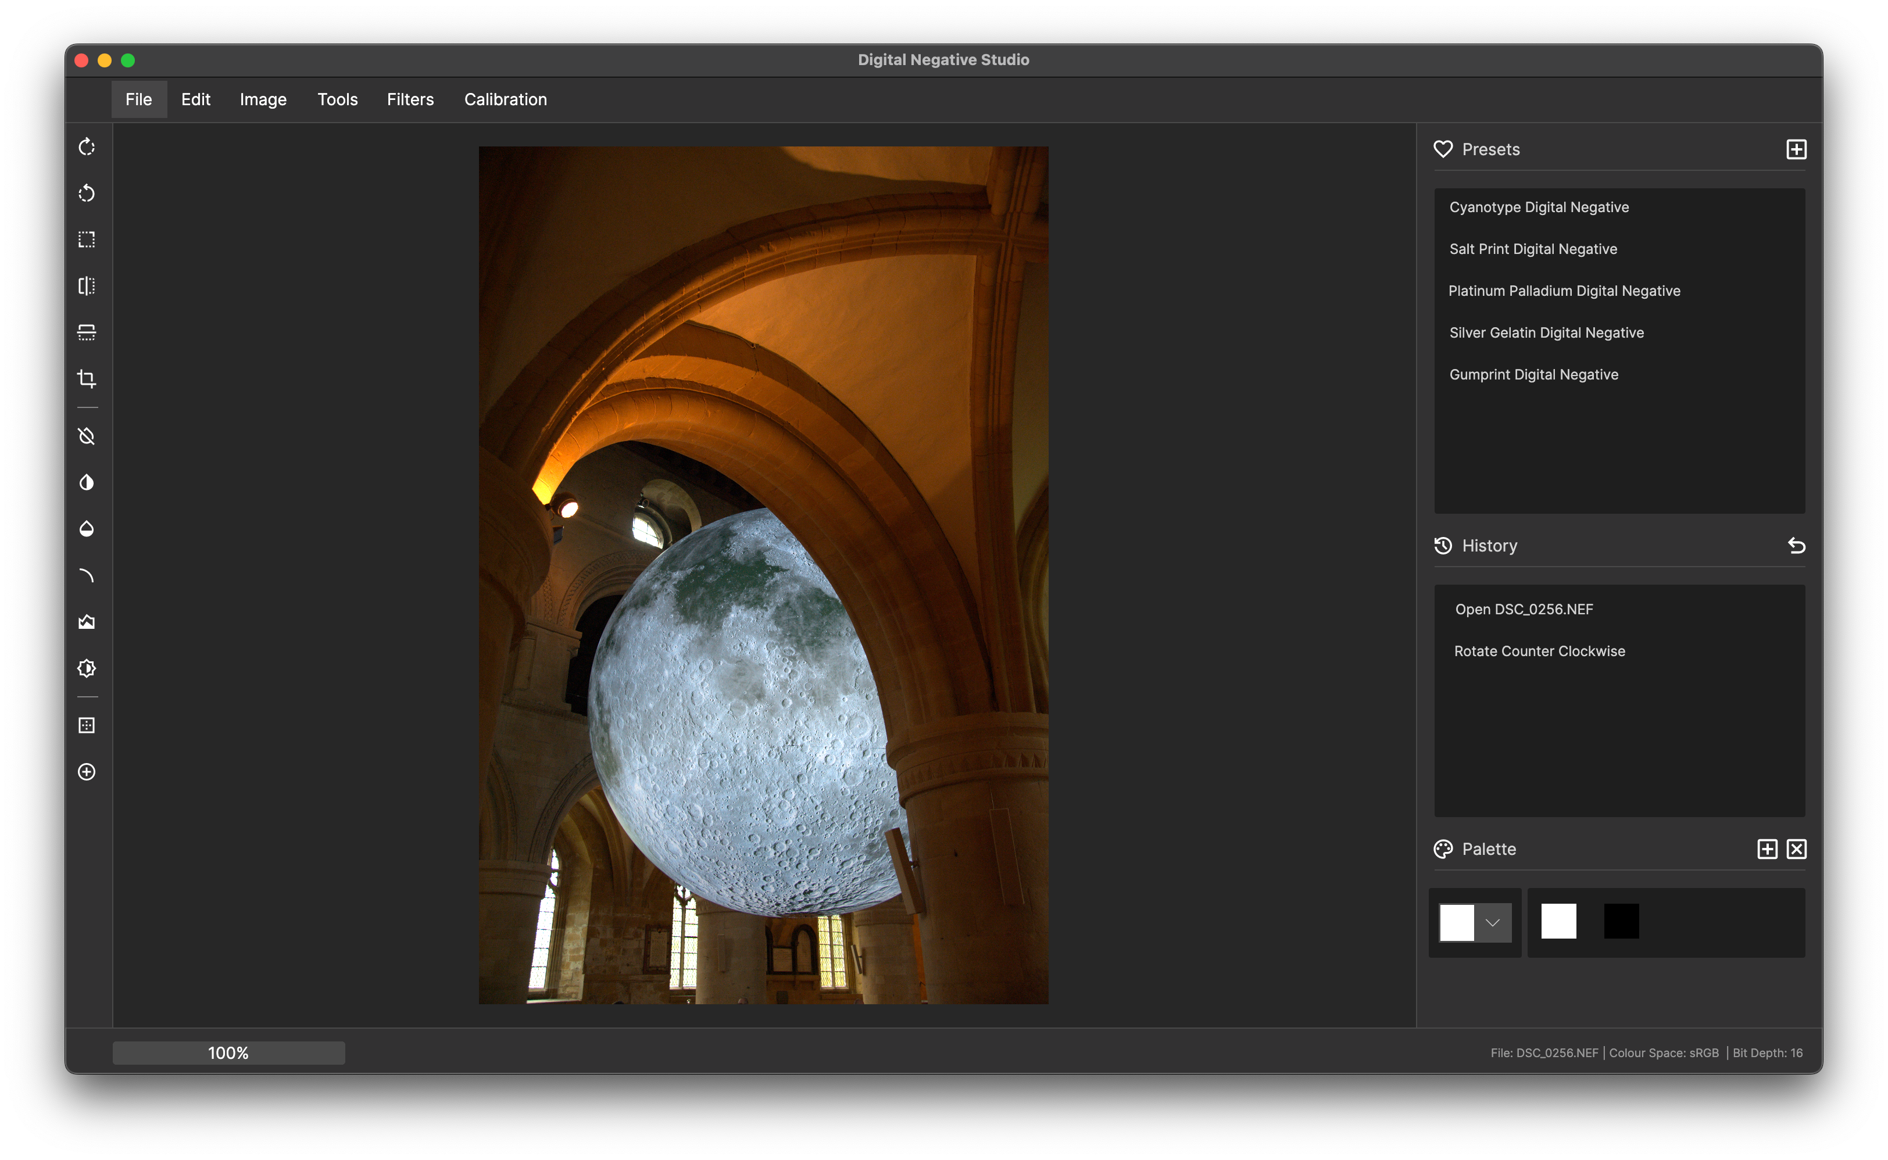
Task: Click the brightness adjustment sun icon
Action: 87,668
